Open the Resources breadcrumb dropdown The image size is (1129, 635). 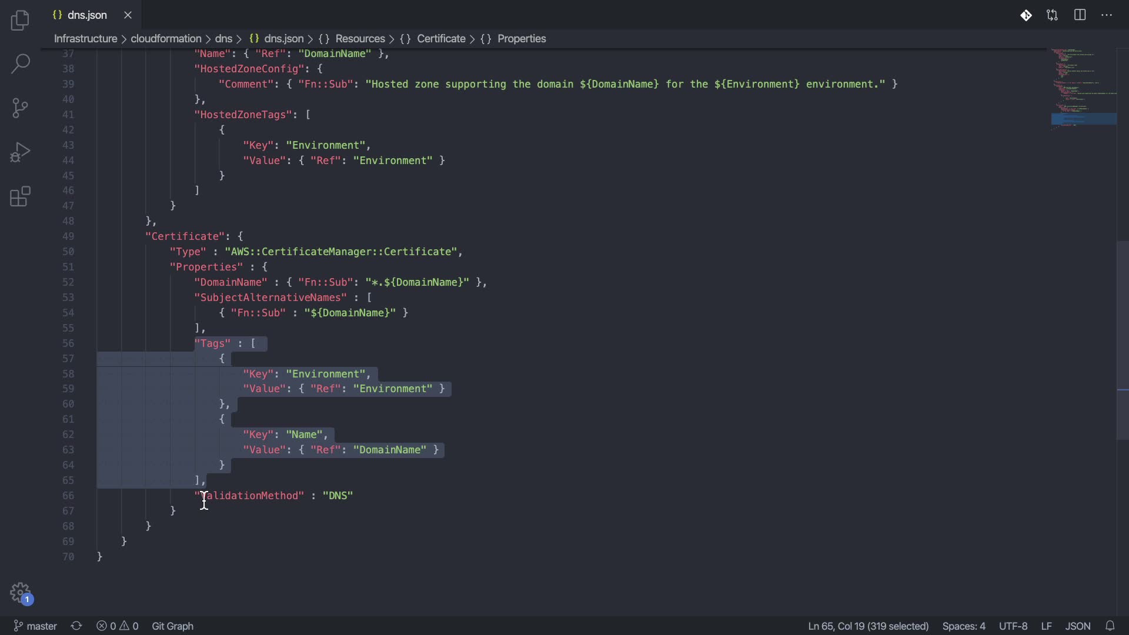pyautogui.click(x=360, y=39)
